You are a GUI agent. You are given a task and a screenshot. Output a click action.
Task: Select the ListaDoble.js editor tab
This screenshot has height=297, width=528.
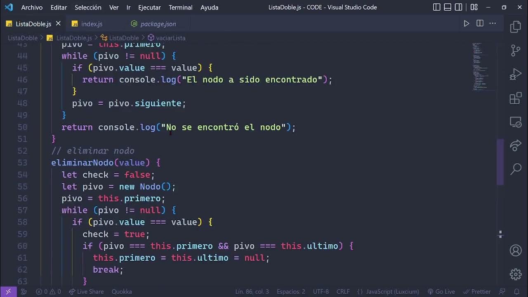pos(33,24)
